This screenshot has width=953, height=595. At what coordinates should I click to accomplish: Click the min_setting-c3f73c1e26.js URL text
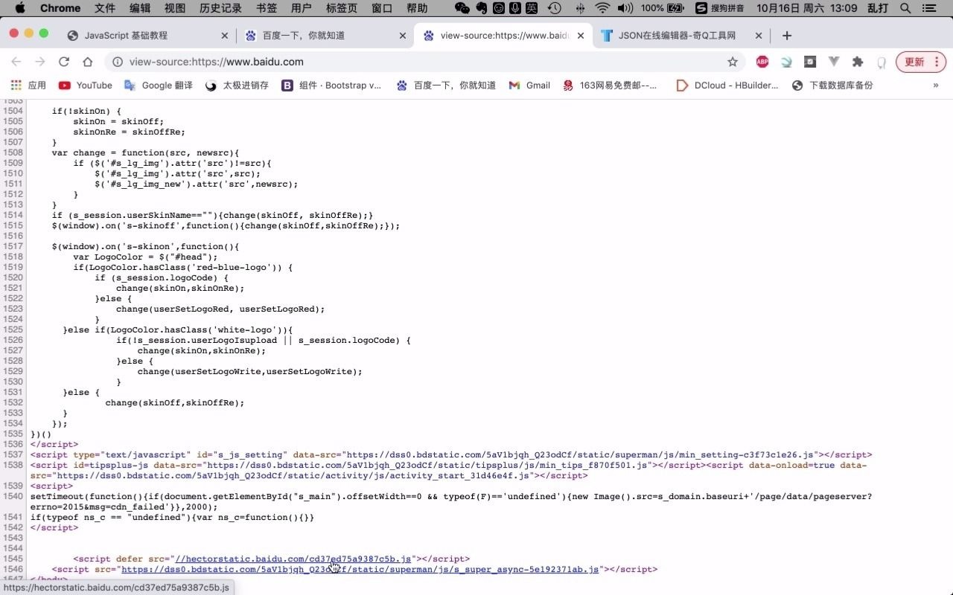point(580,454)
